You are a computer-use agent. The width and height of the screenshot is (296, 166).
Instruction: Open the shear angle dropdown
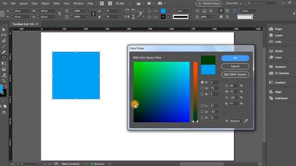pos(120,17)
